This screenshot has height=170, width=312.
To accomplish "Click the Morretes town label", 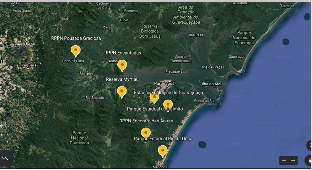I will coord(87,73).
